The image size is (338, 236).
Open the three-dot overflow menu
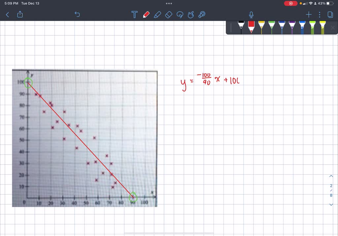pyautogui.click(x=319, y=15)
